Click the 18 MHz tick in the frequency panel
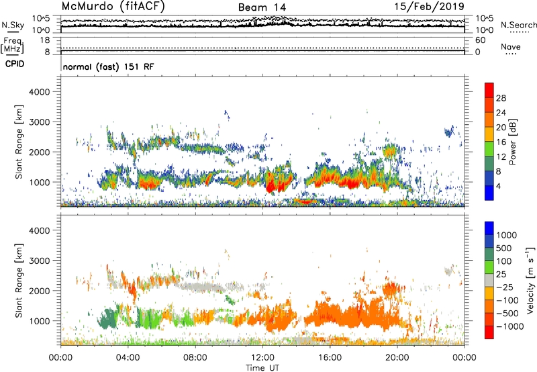The height and width of the screenshot is (372, 537). coord(45,40)
